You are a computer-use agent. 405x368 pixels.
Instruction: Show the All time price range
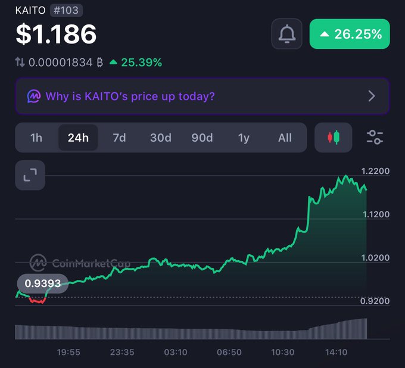[285, 138]
